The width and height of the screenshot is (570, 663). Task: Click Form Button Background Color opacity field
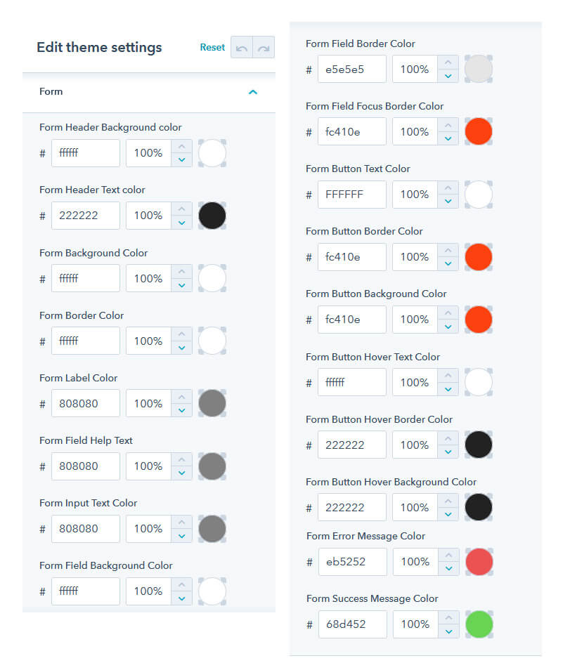pyautogui.click(x=415, y=320)
